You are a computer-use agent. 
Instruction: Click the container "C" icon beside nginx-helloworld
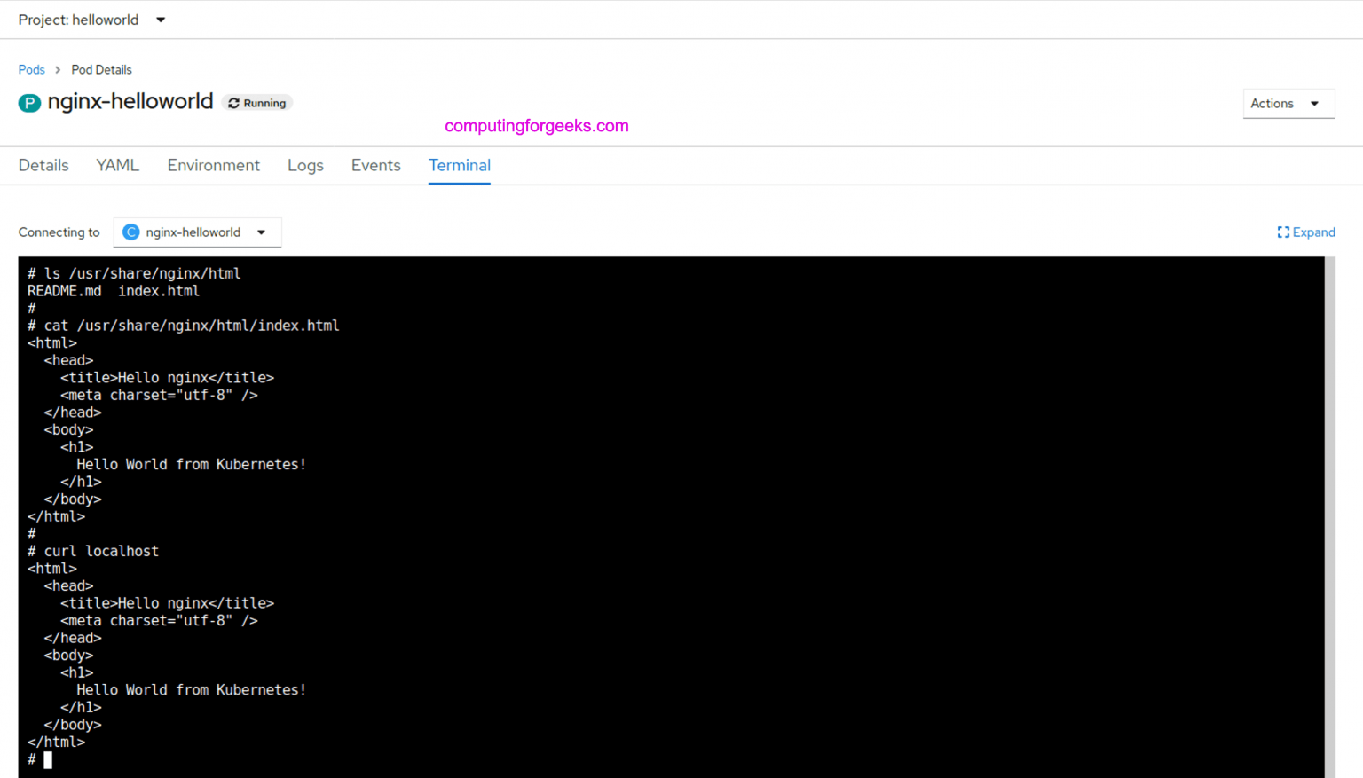point(130,232)
